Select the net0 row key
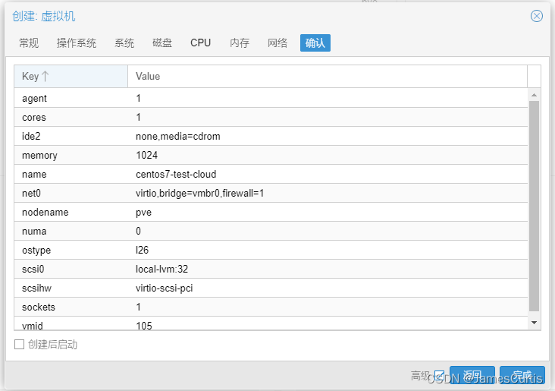555x391 pixels. tap(32, 193)
